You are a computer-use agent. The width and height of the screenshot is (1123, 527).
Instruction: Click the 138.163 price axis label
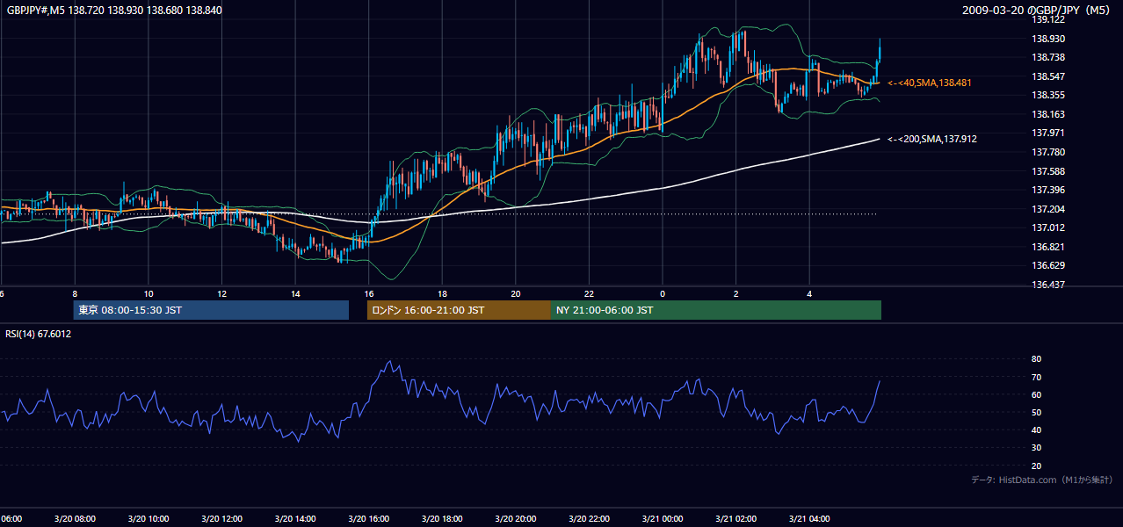1048,114
